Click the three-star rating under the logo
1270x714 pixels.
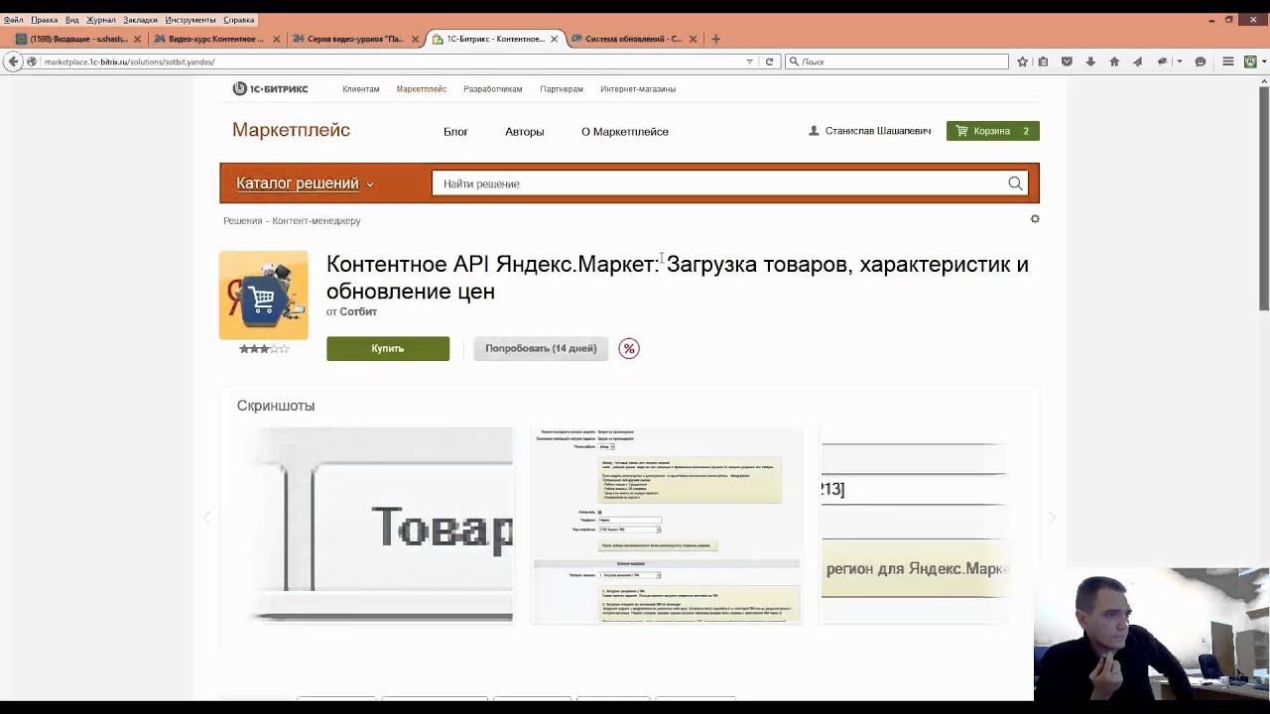point(264,349)
